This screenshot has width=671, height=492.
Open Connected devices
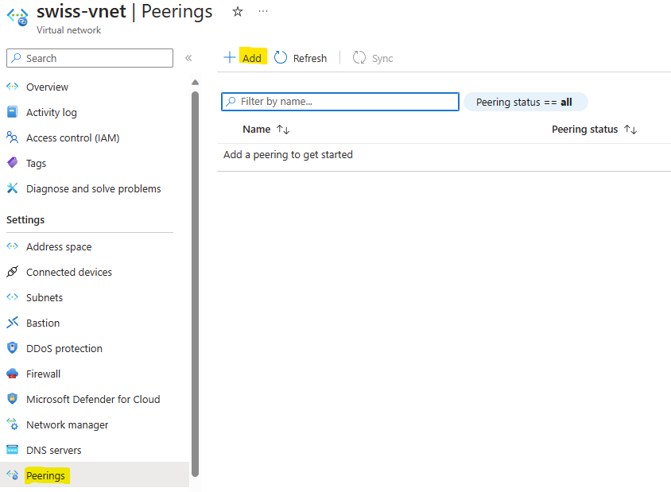(x=69, y=272)
